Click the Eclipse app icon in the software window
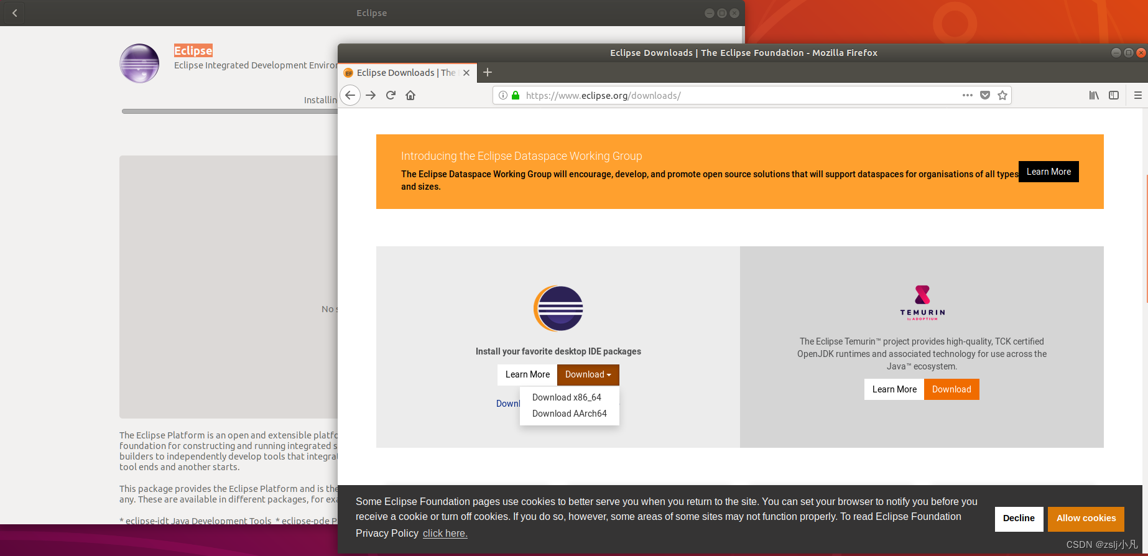Screen dimensions: 1148x556 pos(139,63)
